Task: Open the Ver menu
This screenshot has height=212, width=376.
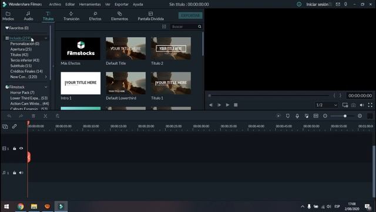Action: pyautogui.click(x=108, y=4)
